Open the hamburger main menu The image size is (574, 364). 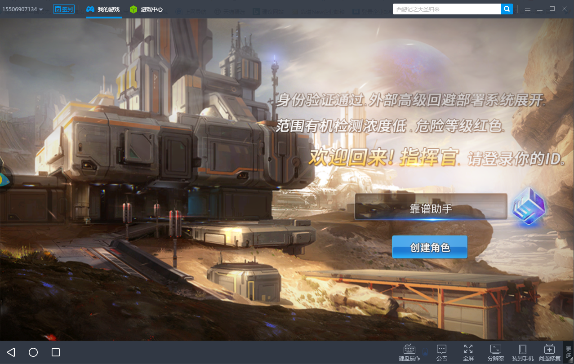(x=528, y=9)
